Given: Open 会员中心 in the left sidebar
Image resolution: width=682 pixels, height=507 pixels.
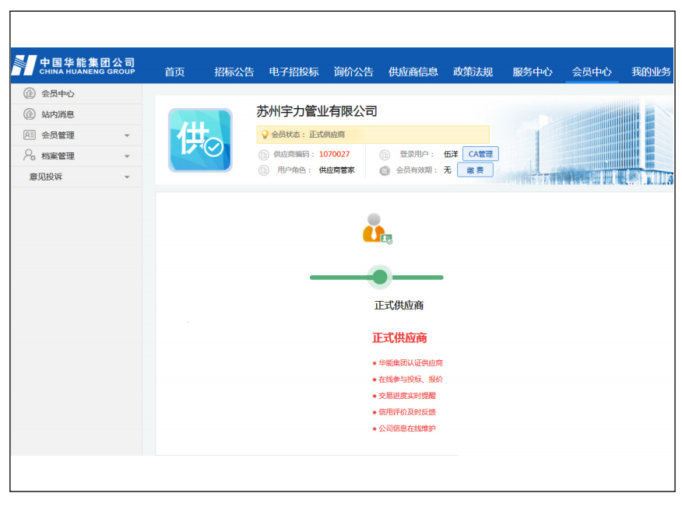Looking at the screenshot, I should (x=76, y=93).
